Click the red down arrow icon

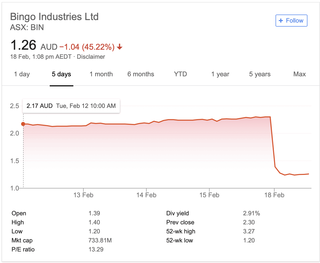click(120, 47)
